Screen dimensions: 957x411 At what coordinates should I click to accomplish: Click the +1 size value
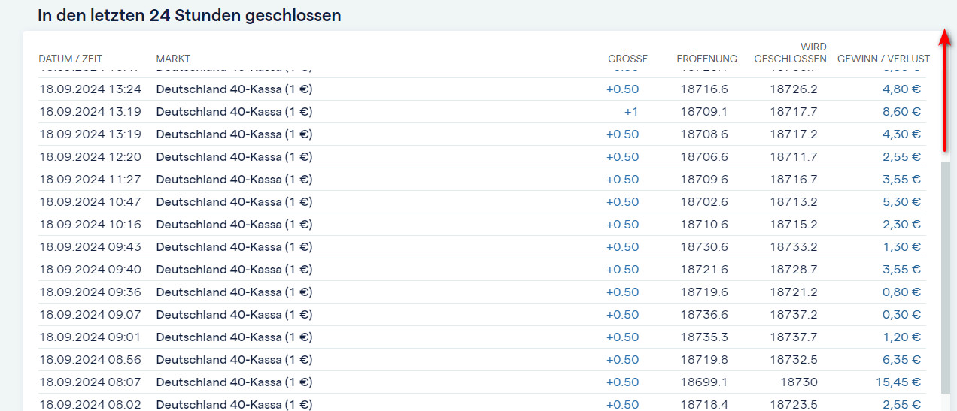click(x=630, y=112)
